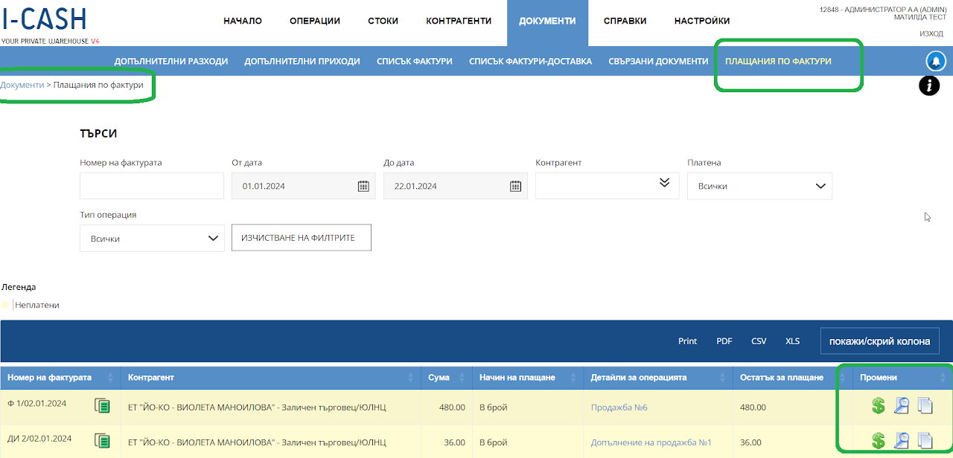This screenshot has width=953, height=458.
Task: Click the От дата field showing 01.01.2024
Action: coord(305,186)
